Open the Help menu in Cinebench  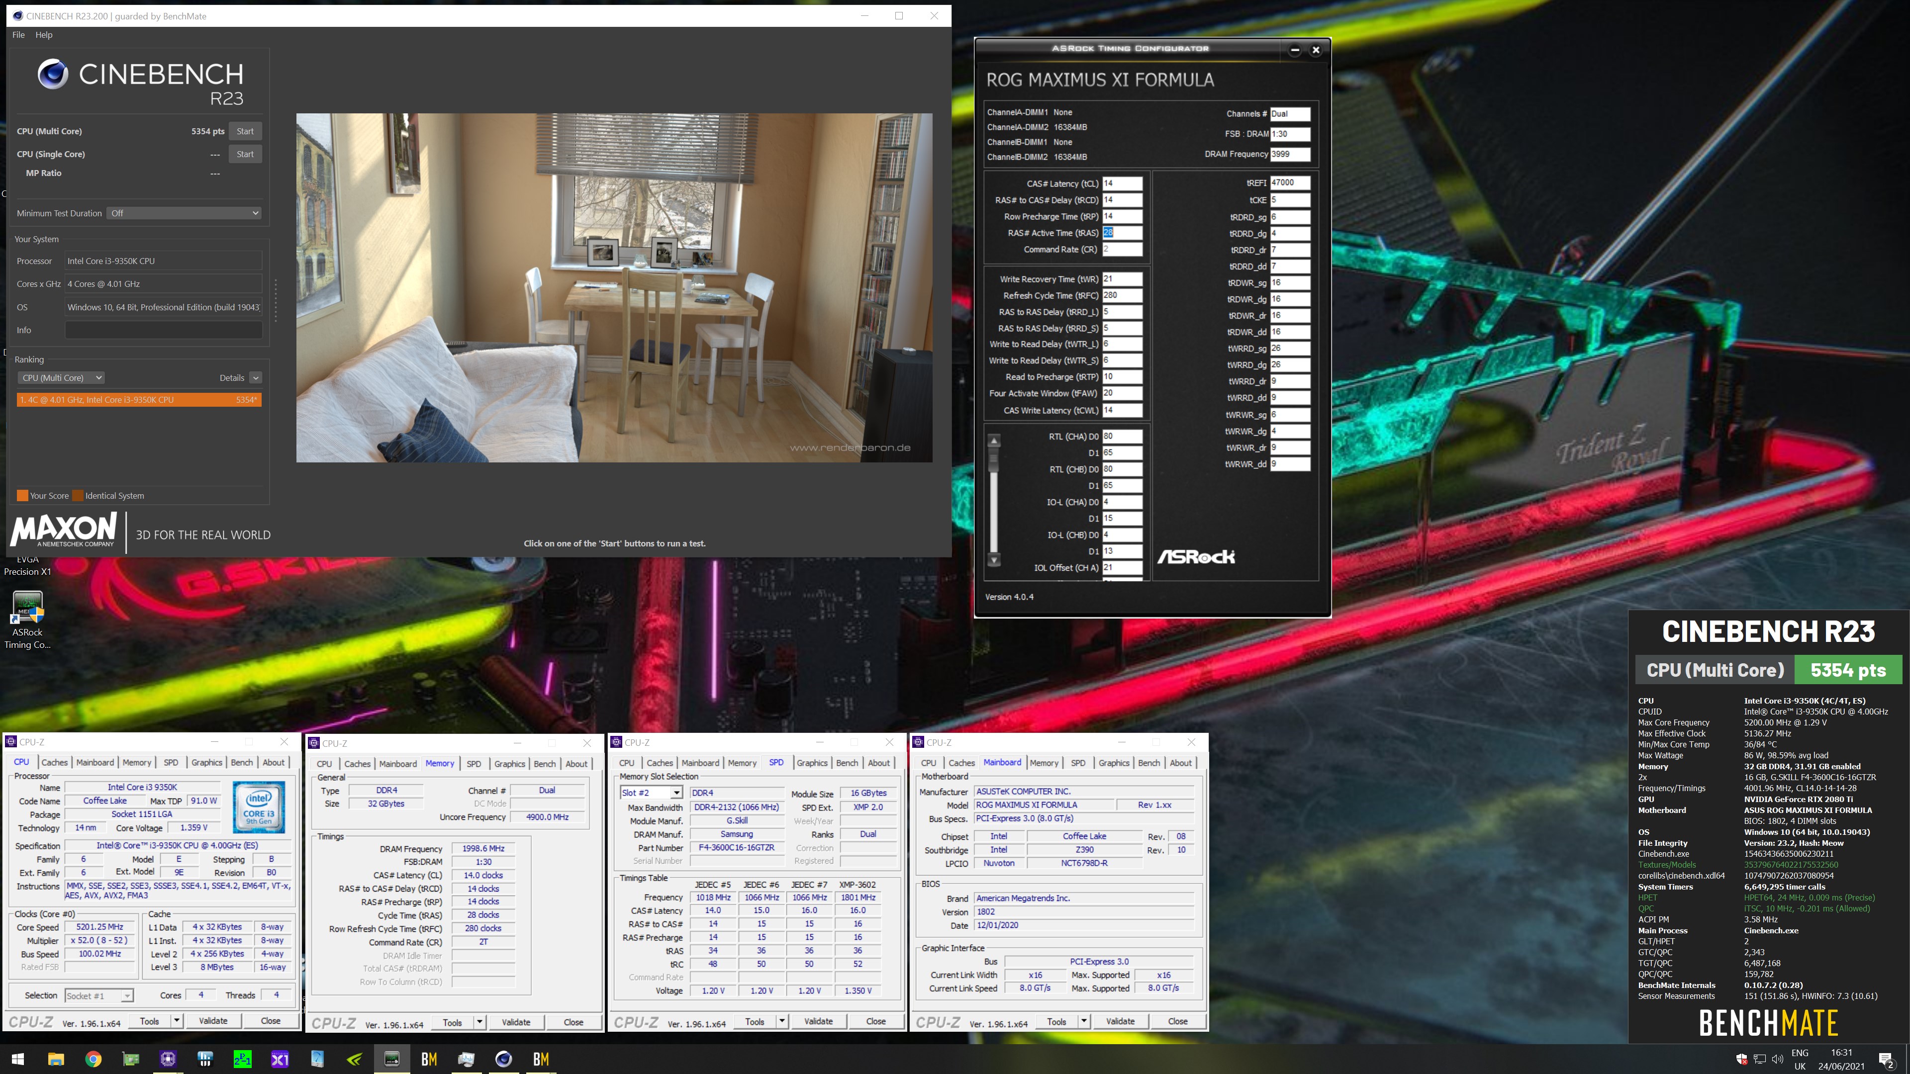pyautogui.click(x=44, y=35)
